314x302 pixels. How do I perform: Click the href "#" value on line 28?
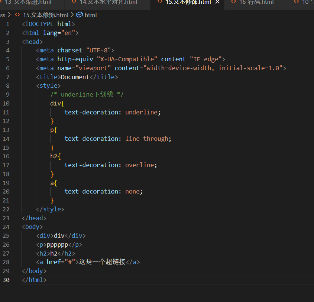click(x=72, y=262)
